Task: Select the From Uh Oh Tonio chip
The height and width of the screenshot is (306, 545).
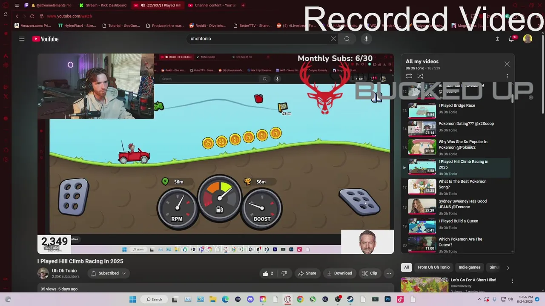Action: (433, 267)
